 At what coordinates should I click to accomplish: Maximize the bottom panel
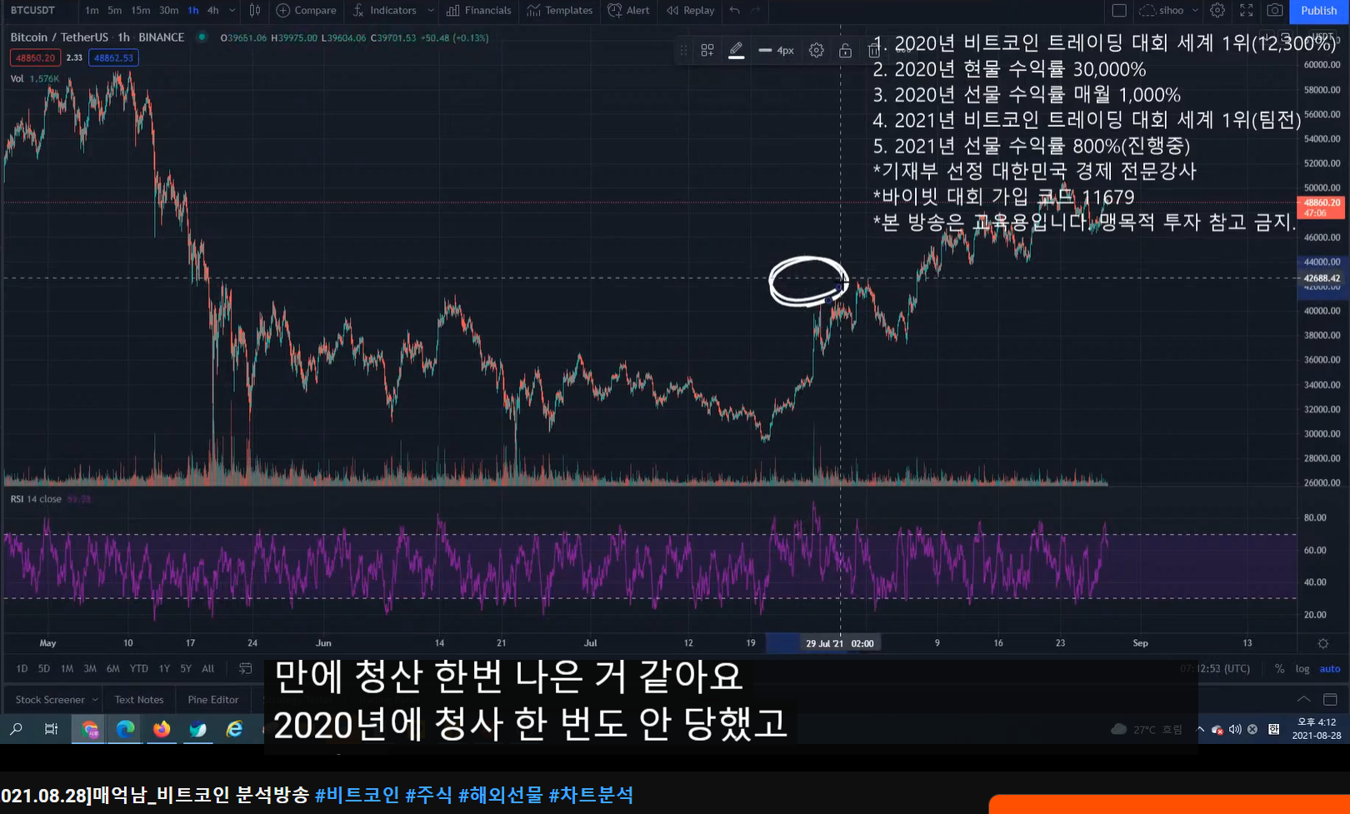1330,699
